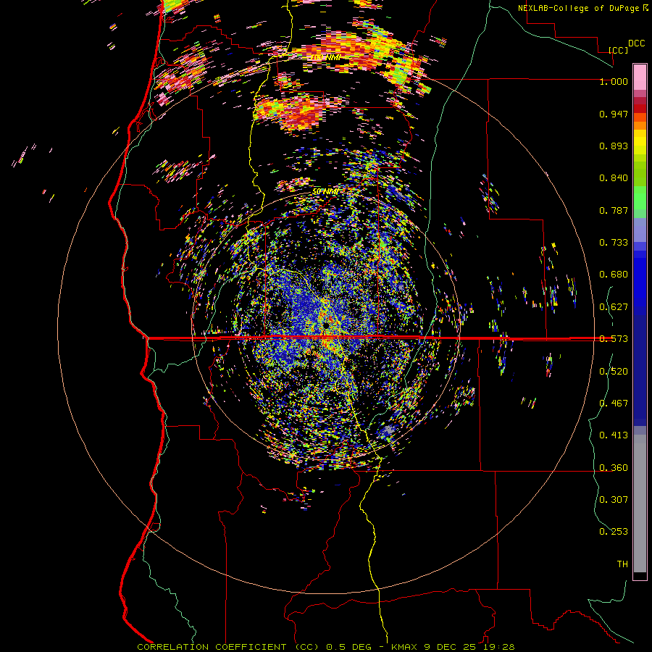652x652 pixels.
Task: Click the 0.360 scale value
Action: point(614,468)
